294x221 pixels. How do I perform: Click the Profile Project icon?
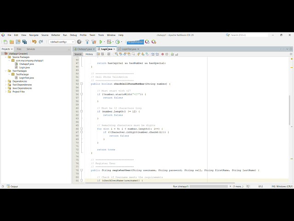(x=118, y=42)
